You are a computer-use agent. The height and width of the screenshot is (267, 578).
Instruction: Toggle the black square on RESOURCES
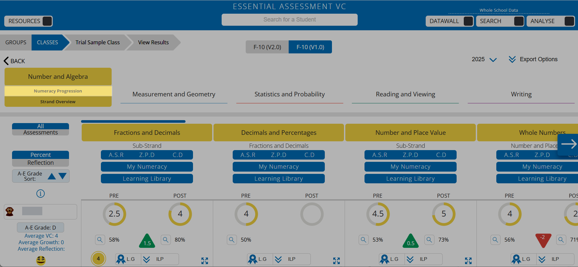pos(47,21)
